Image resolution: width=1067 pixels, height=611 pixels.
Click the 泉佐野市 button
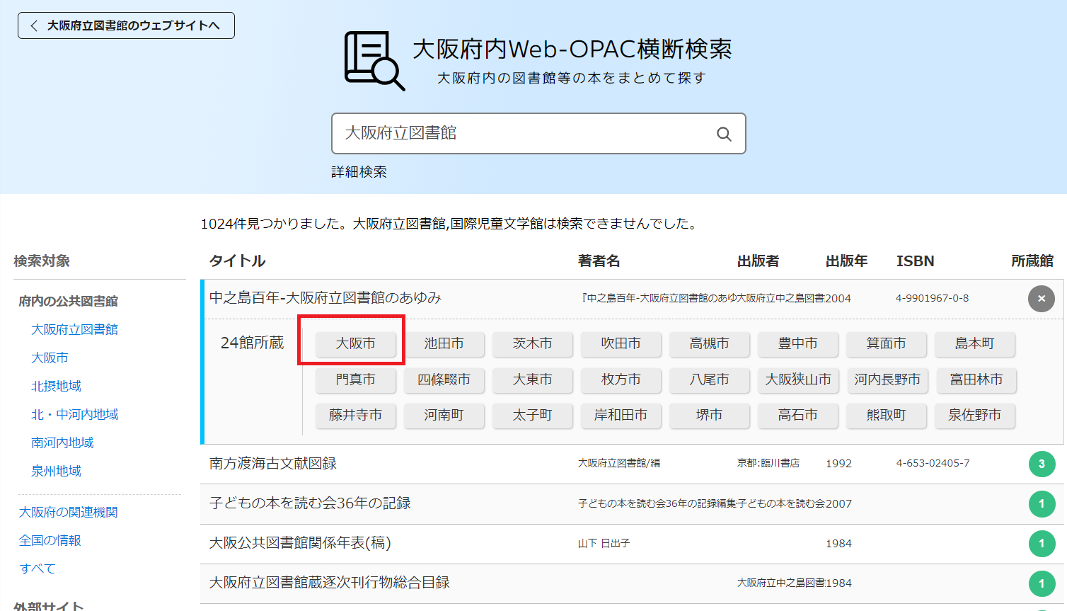click(x=975, y=416)
